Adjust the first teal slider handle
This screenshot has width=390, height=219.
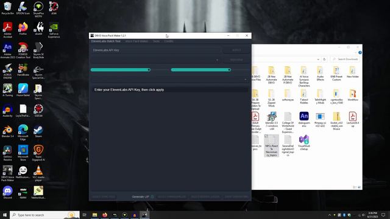pyautogui.click(x=149, y=70)
